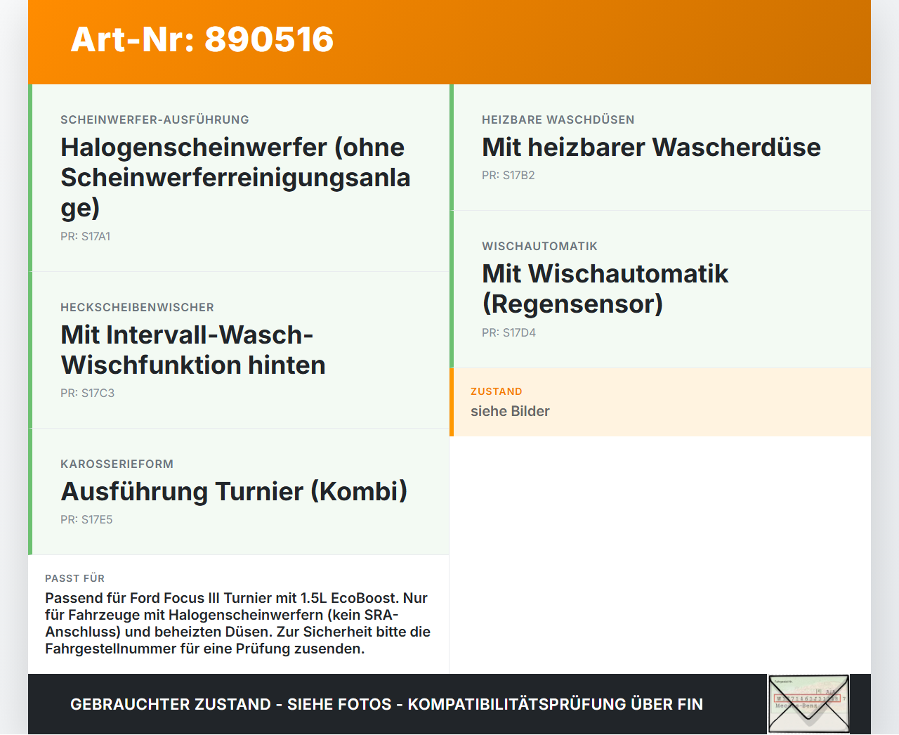This screenshot has height=735, width=899.
Task: Click the envelope icon with chassis number
Action: (808, 704)
